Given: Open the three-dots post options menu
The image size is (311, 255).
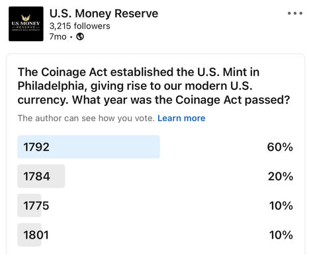Looking at the screenshot, I should (x=295, y=13).
